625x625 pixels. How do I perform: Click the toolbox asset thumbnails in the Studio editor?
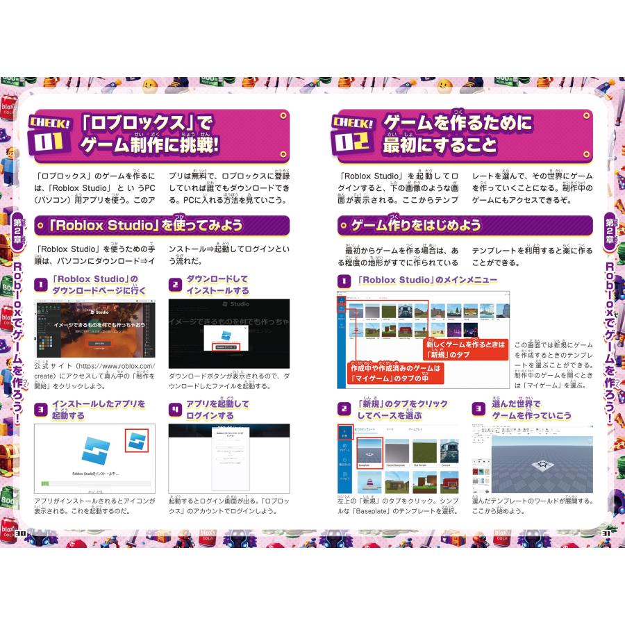(481, 476)
